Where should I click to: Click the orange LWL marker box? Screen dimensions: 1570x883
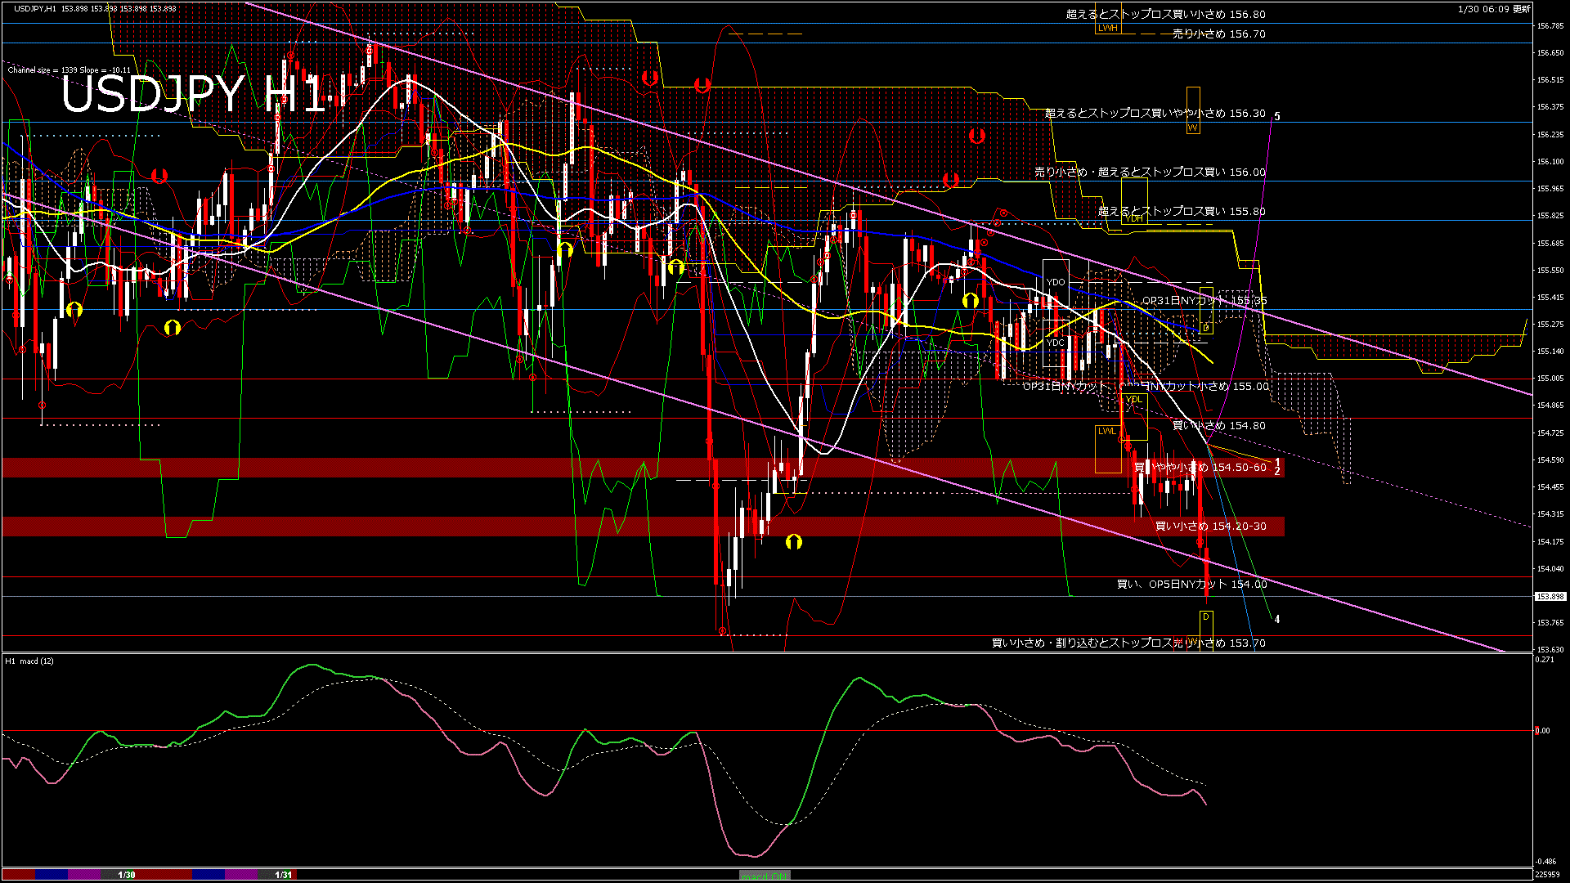pos(1106,431)
